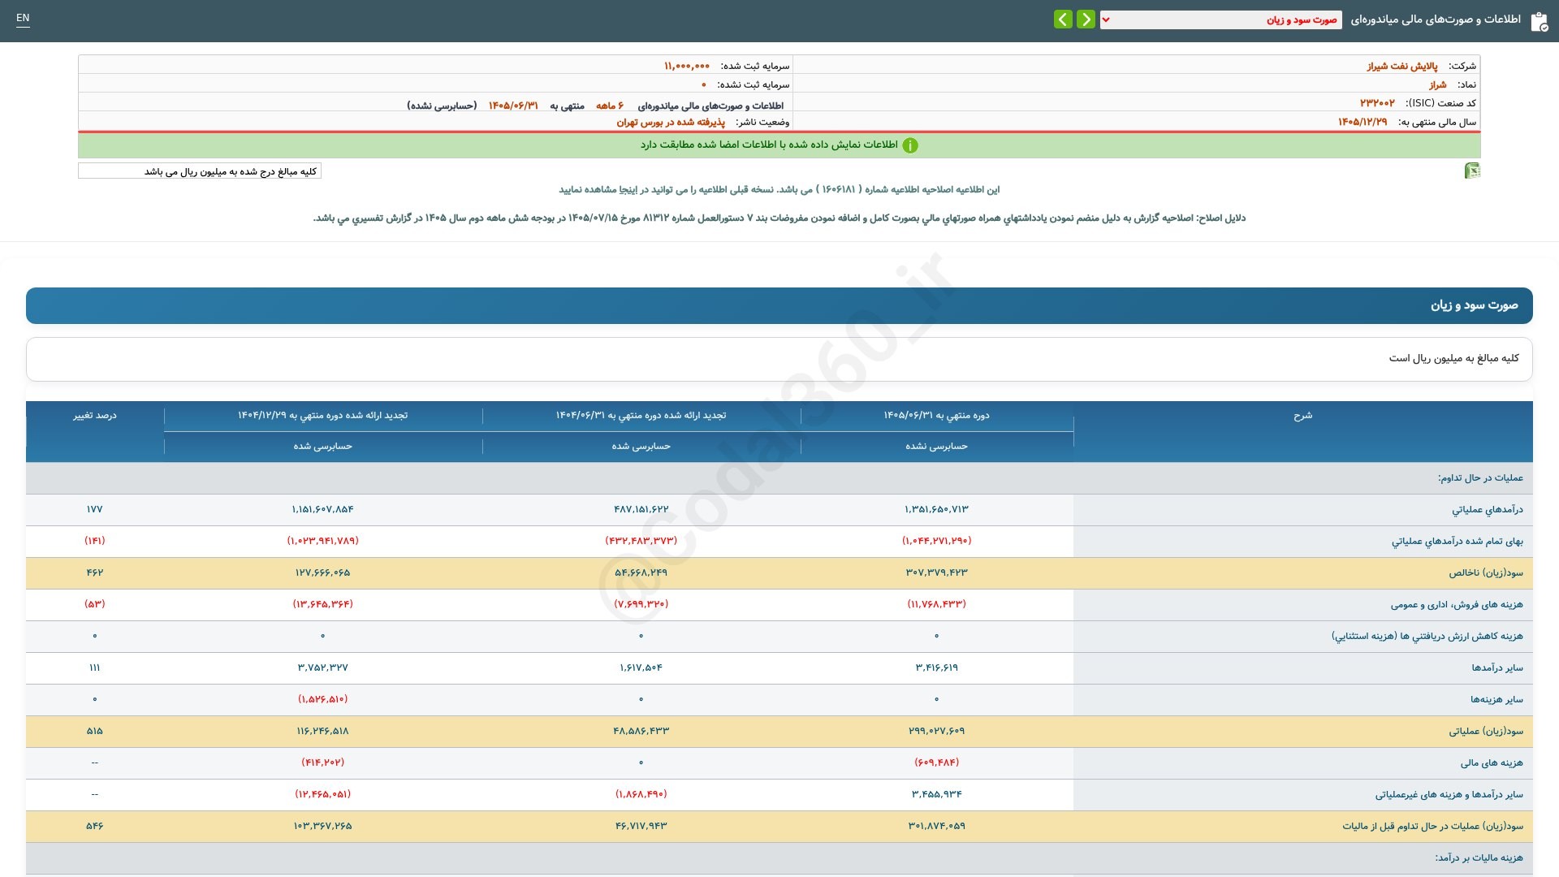Click revenue value ۱,۱۵۱,۶۰۷,۸۵۴

pyautogui.click(x=322, y=509)
